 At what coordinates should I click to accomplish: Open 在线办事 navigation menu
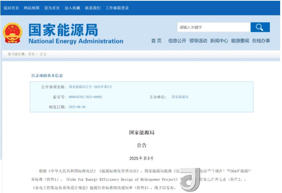click(x=261, y=41)
